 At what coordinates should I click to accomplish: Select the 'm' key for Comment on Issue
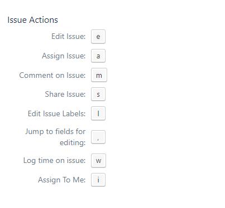tap(99, 75)
